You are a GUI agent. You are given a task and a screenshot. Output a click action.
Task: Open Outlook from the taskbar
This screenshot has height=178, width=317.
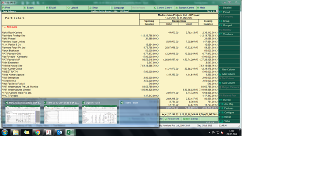(x=59, y=133)
